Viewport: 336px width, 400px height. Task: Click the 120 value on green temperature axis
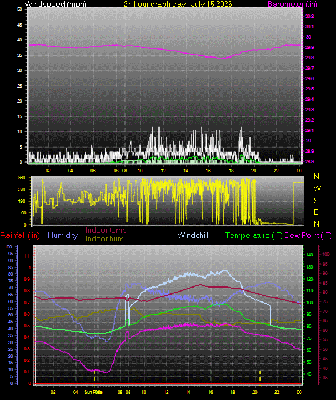pyautogui.click(x=309, y=279)
